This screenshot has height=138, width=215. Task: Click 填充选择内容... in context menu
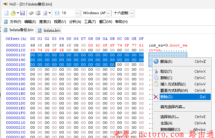(172, 107)
